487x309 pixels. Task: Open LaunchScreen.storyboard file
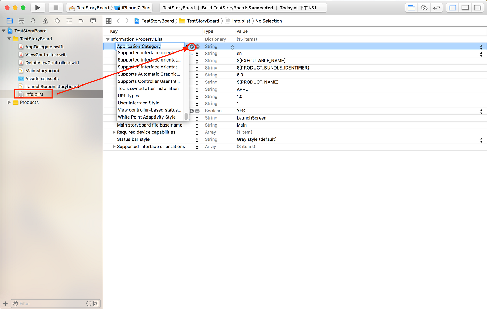49,87
